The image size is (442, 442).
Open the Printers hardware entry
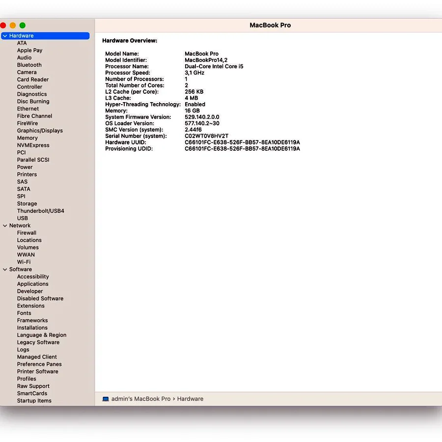(x=27, y=175)
